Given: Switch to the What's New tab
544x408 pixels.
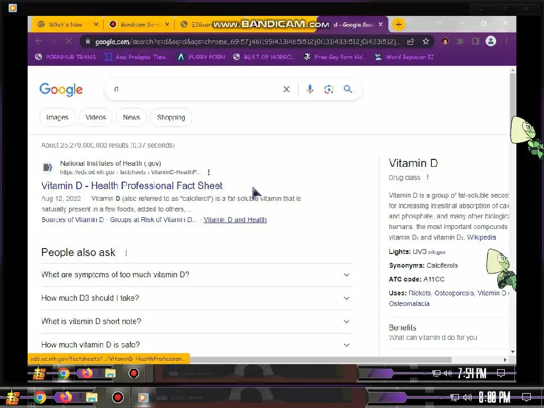Looking at the screenshot, I should pyautogui.click(x=66, y=24).
